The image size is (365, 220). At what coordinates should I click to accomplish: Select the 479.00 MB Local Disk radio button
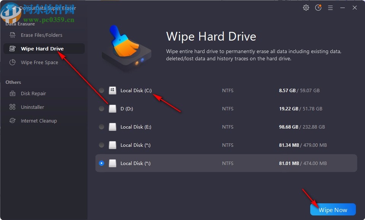[102, 145]
